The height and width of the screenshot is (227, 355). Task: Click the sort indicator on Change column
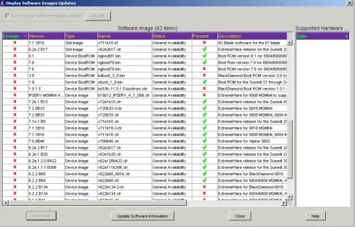click(25, 36)
